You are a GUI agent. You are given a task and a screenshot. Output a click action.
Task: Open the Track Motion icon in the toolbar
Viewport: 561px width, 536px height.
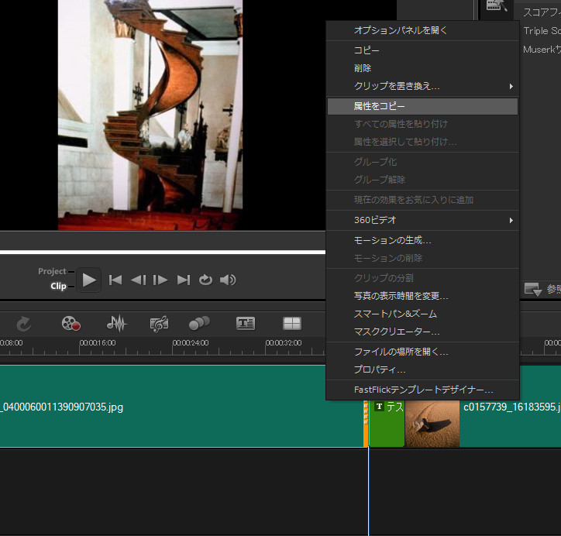(200, 324)
